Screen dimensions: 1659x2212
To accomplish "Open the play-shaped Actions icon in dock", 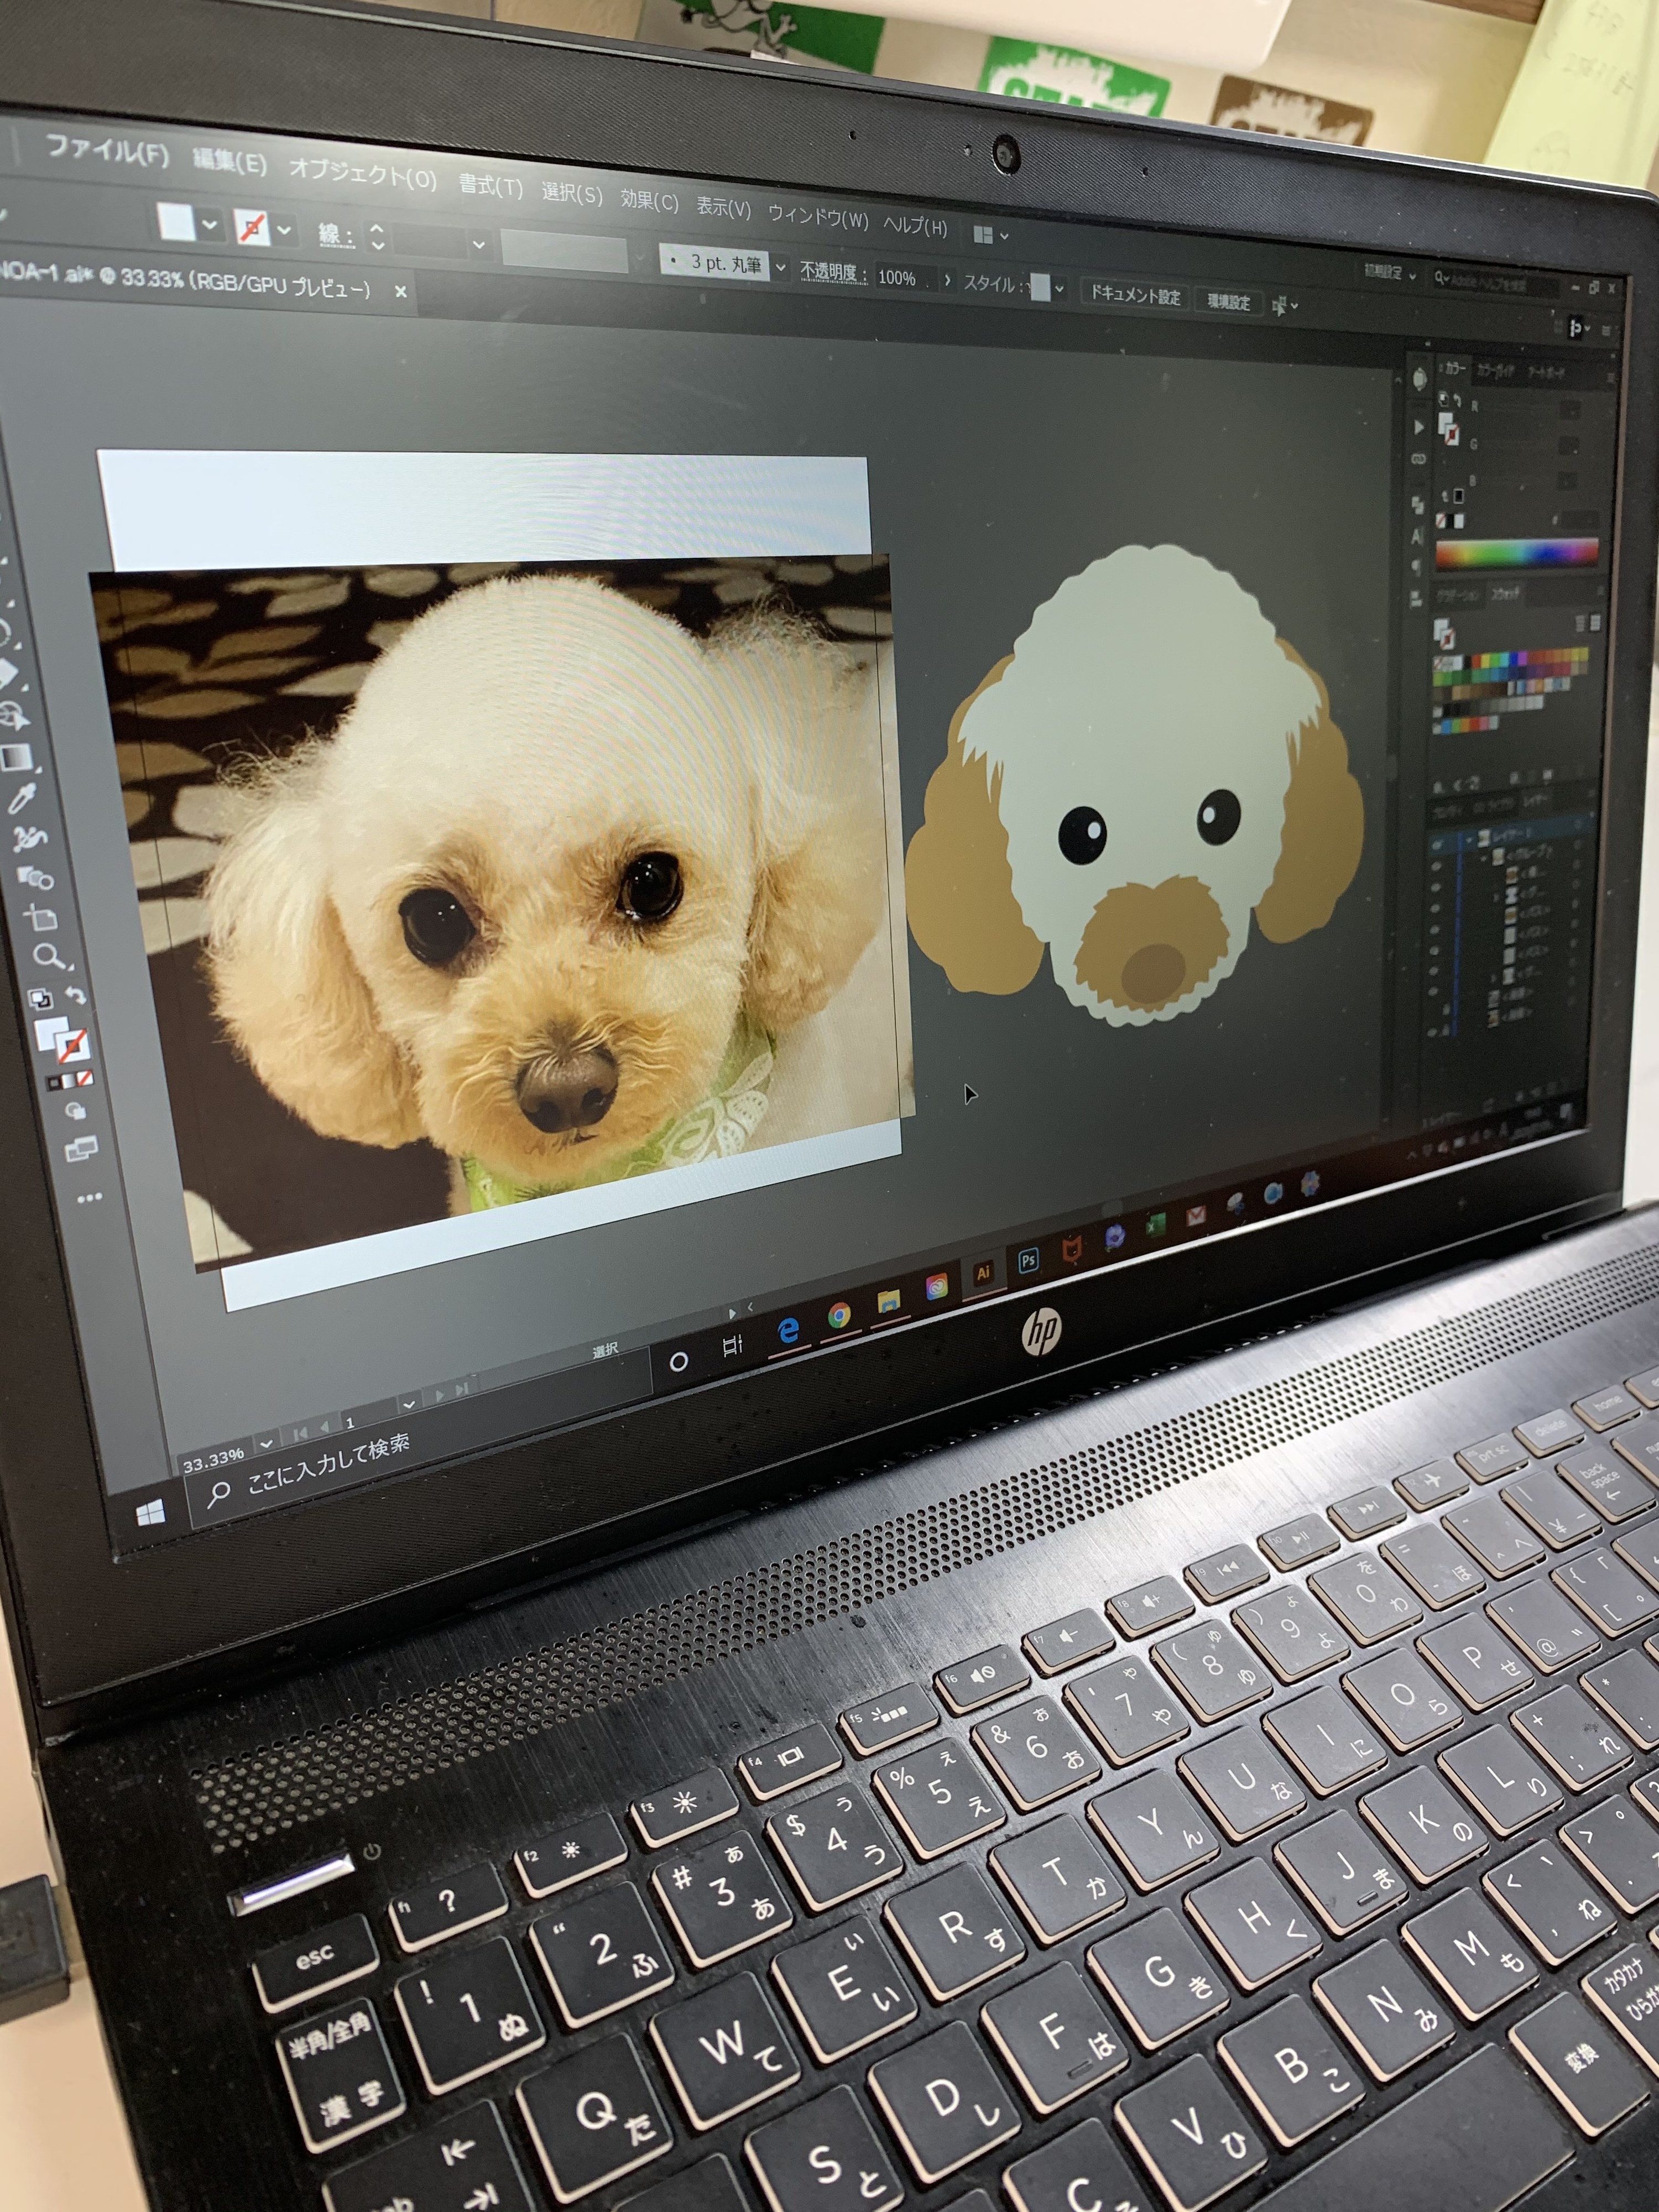I will [x=1419, y=426].
